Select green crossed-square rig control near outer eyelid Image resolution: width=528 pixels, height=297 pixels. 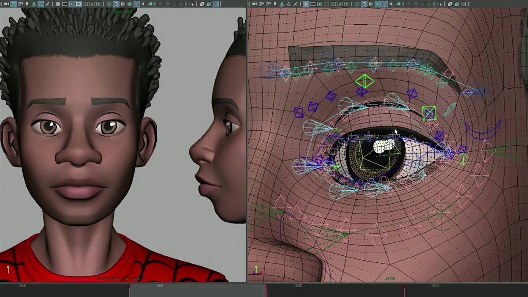coord(429,113)
